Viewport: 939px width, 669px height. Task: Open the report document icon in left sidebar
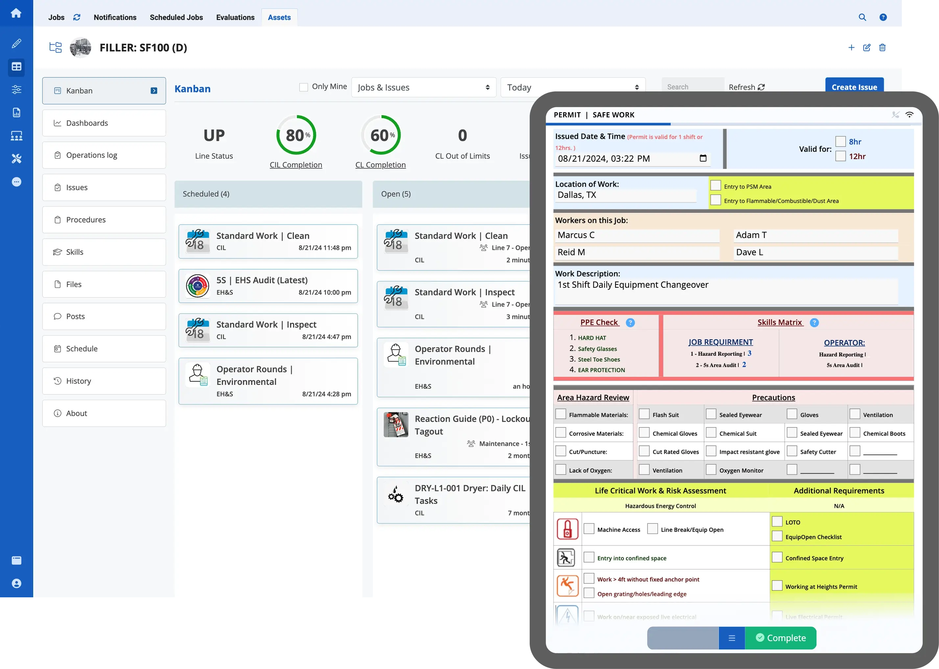click(x=16, y=112)
